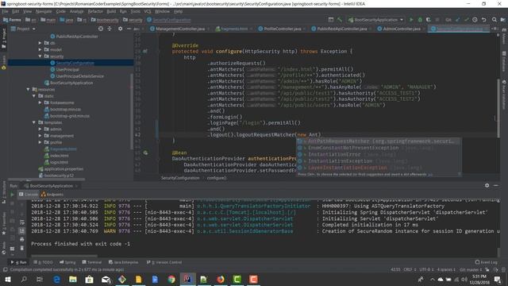Expand the fontawesome folder
The height and width of the screenshot is (286, 508).
[40, 102]
